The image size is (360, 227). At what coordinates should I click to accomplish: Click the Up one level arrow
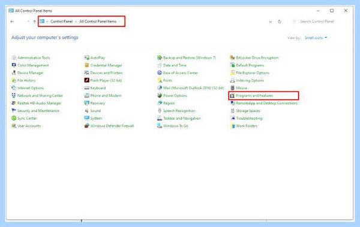34,22
